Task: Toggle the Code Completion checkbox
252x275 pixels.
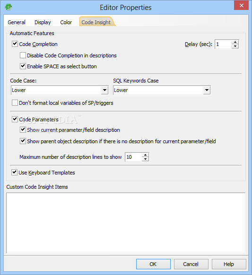Action: (15, 44)
